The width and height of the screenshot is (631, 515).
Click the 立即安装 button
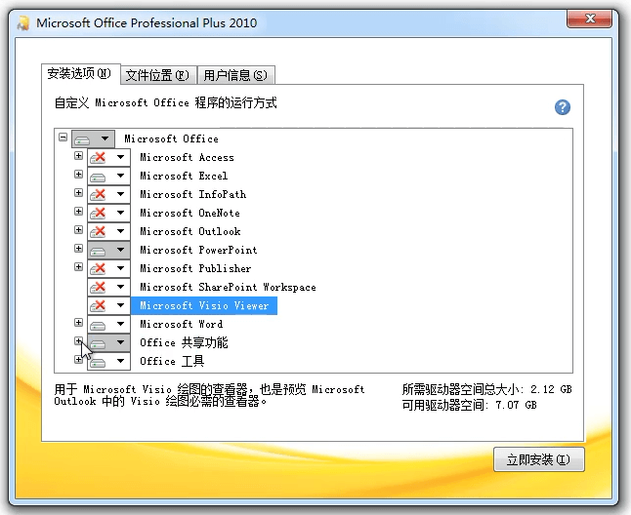pyautogui.click(x=538, y=459)
